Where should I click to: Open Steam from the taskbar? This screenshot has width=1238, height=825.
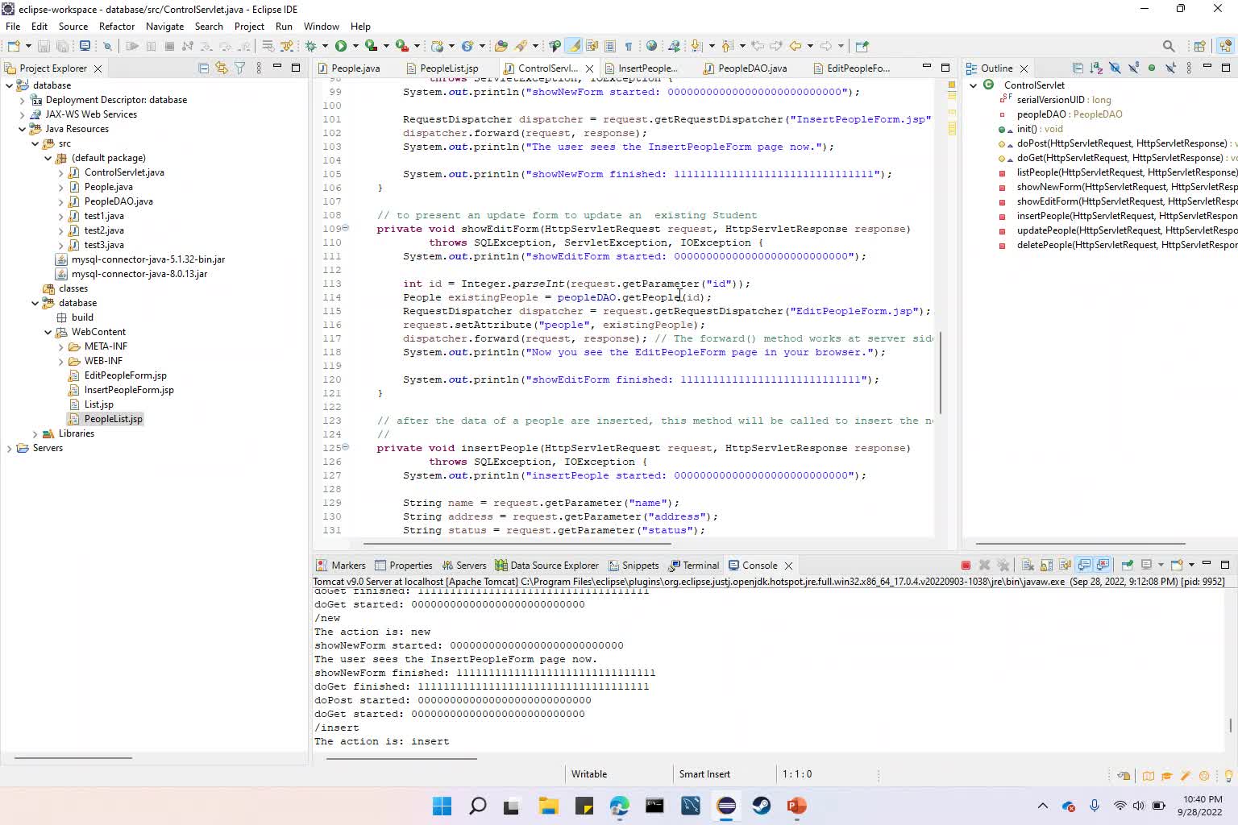coord(762,806)
